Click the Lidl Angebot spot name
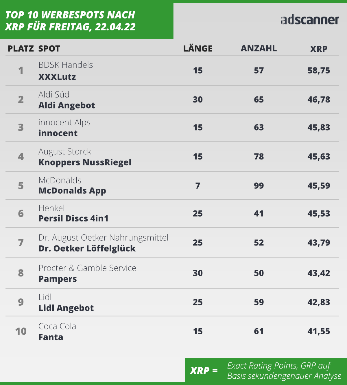 click(66, 308)
